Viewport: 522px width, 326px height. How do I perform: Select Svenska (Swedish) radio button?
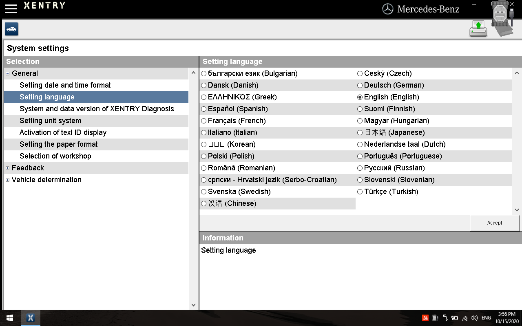[204, 192]
